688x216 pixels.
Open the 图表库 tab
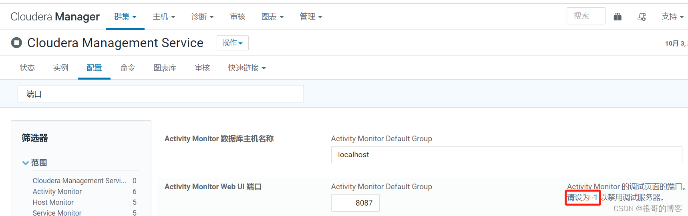[165, 68]
